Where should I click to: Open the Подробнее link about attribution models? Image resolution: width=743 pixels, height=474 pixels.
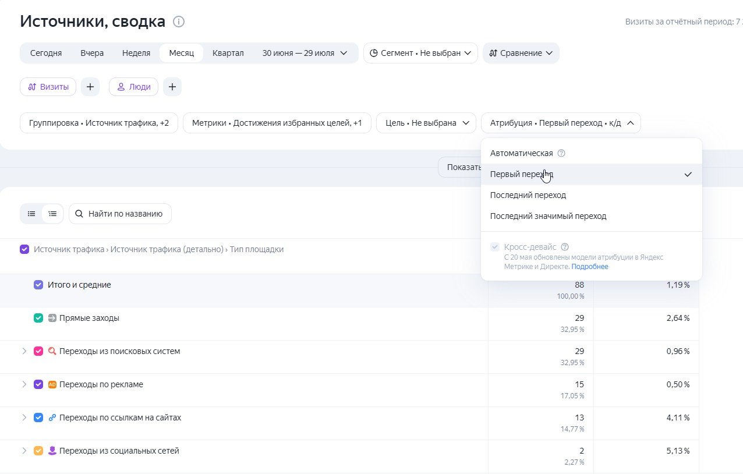(x=590, y=267)
